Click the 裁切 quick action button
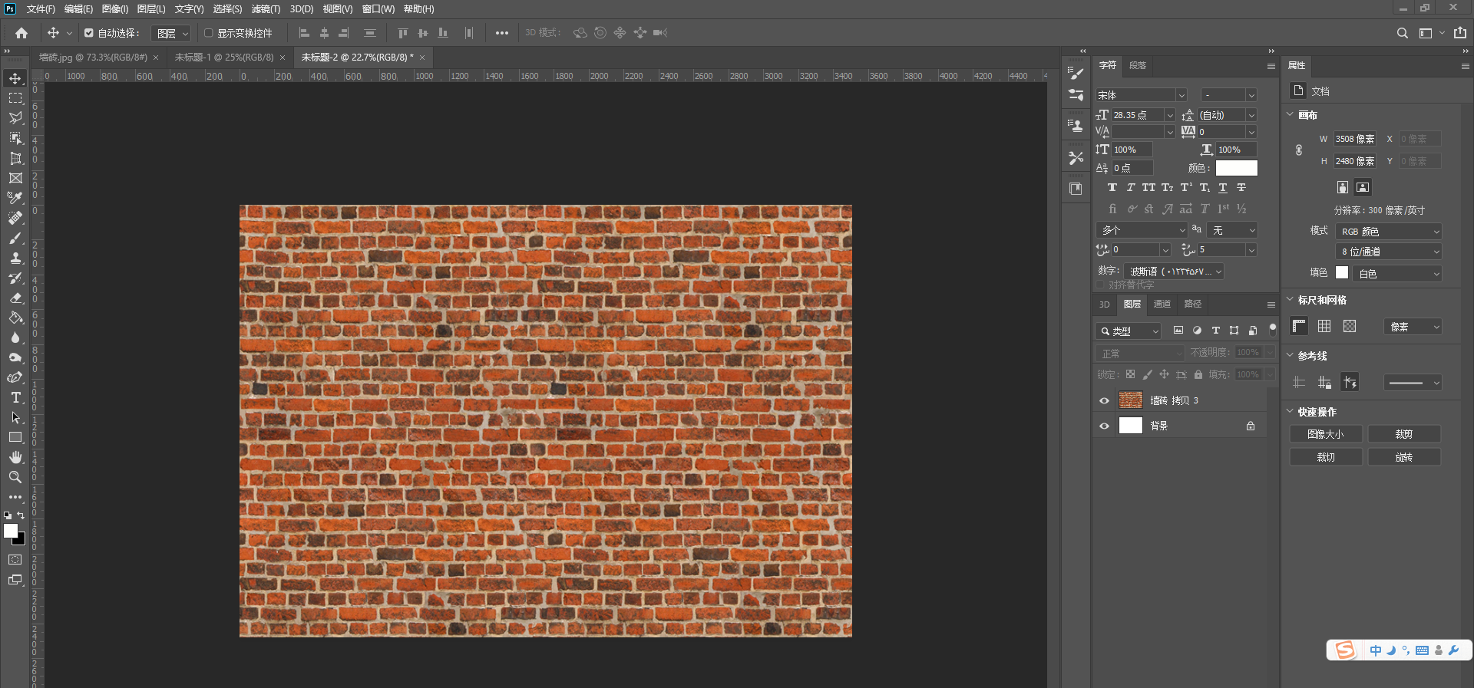Viewport: 1474px width, 688px height. click(x=1326, y=457)
